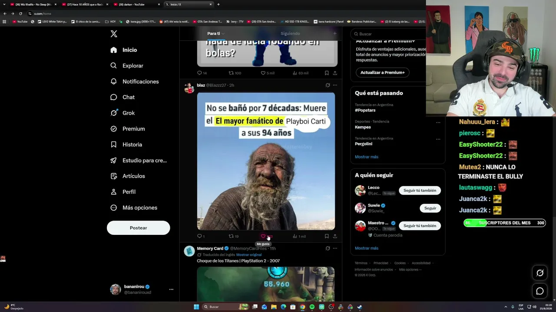Switch to the Siguiendo tab
This screenshot has height=312, width=556.
click(290, 33)
